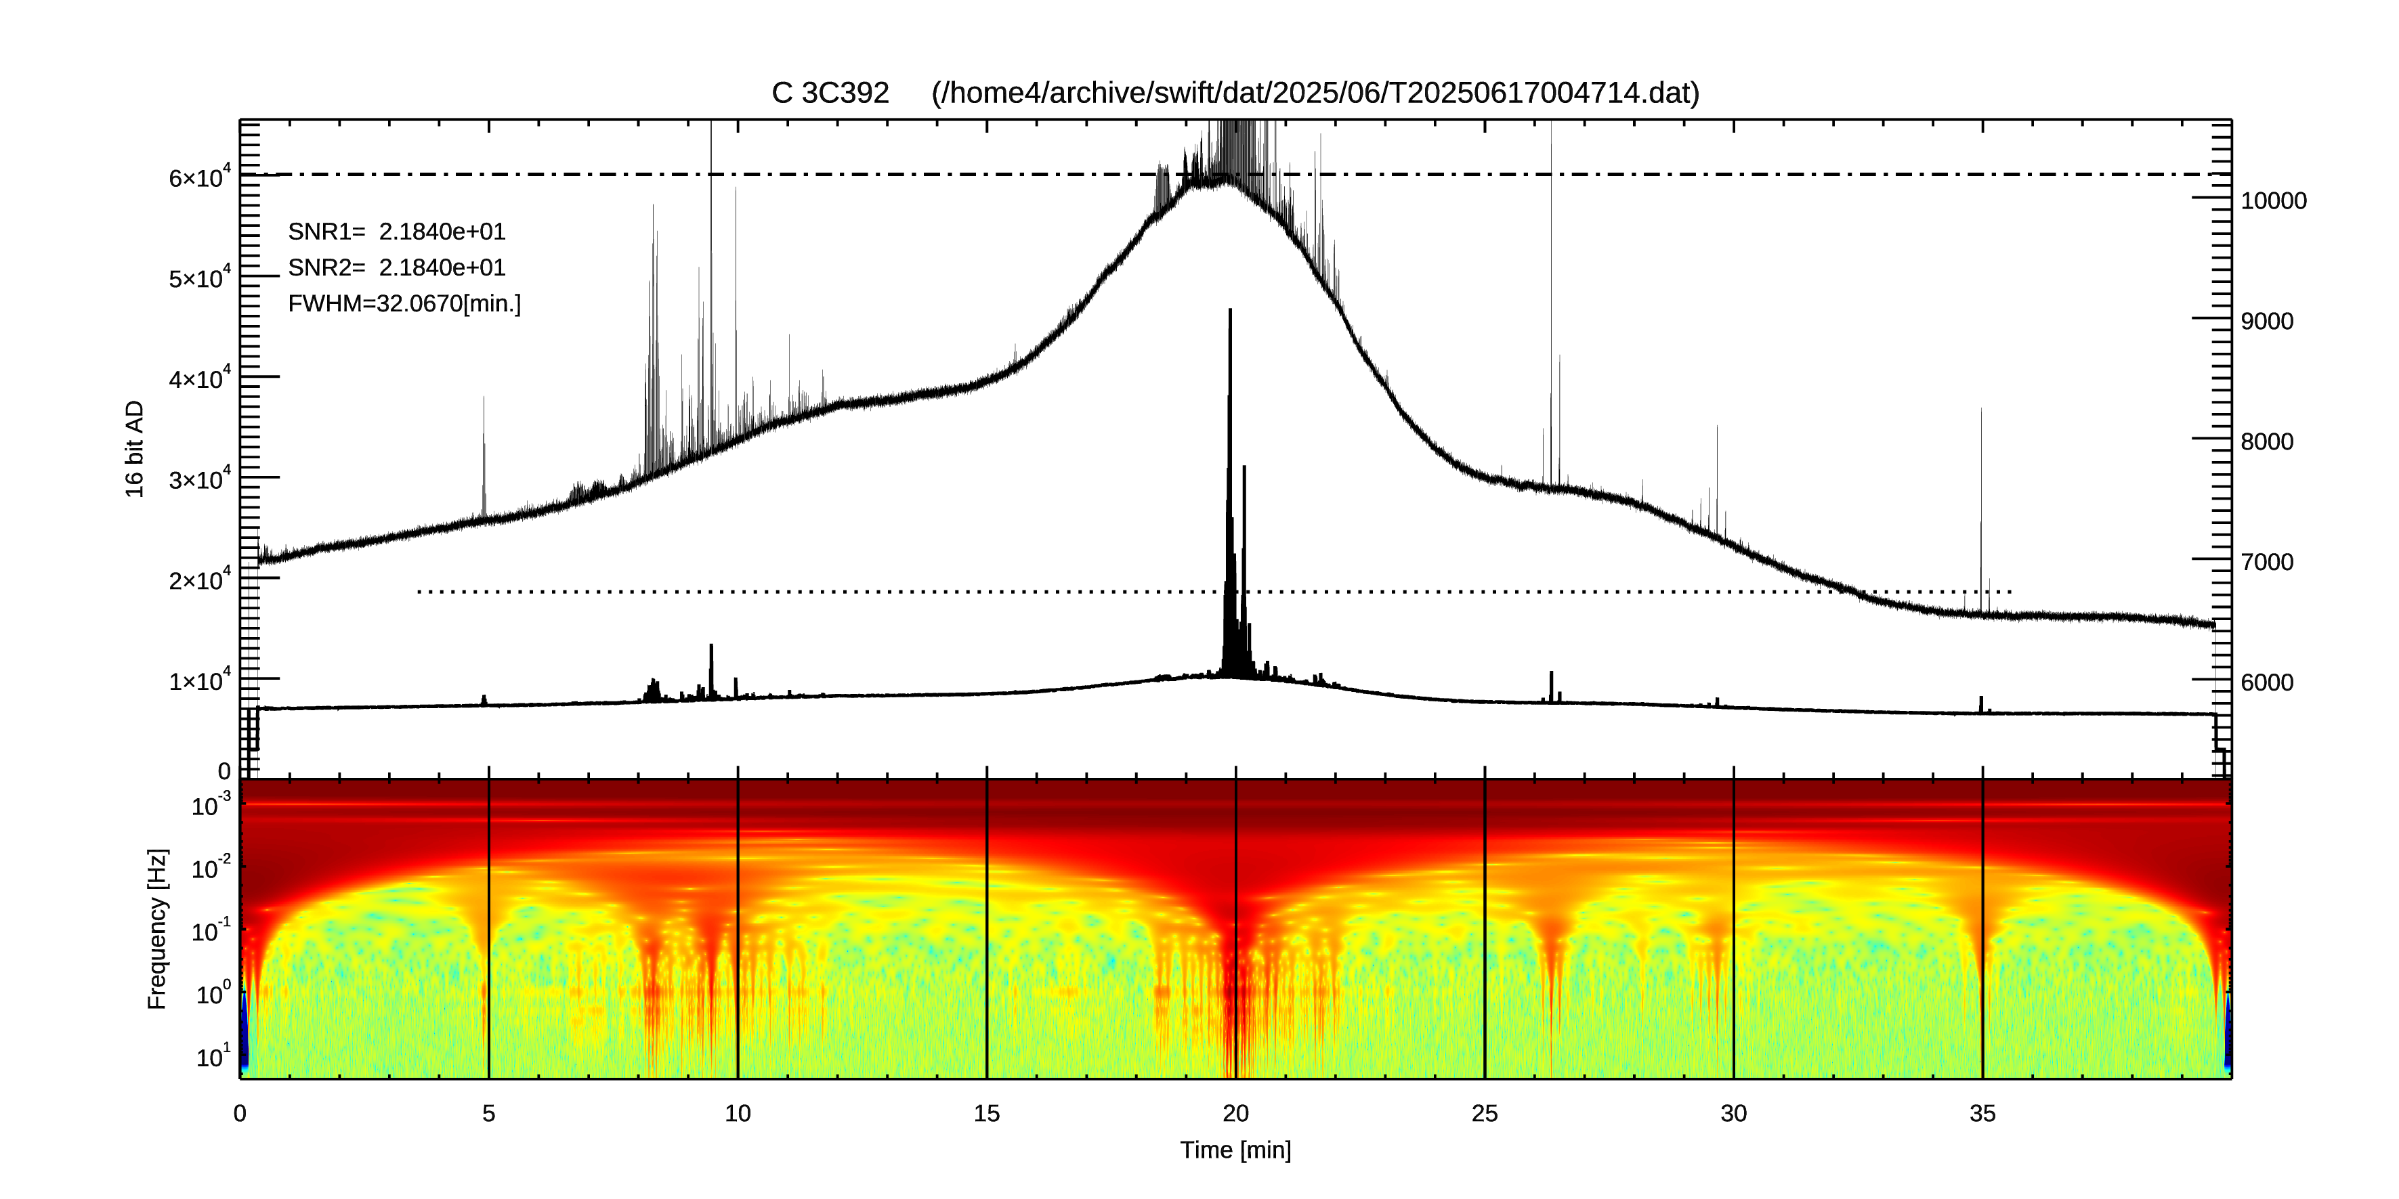The width and height of the screenshot is (2399, 1199).
Task: Click the 10^-3 frequency tick label
Action: 211,804
